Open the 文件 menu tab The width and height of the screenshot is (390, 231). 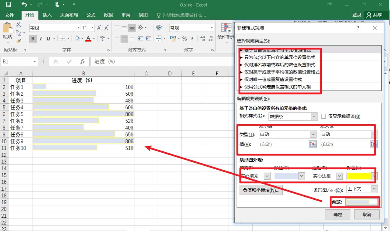point(9,15)
